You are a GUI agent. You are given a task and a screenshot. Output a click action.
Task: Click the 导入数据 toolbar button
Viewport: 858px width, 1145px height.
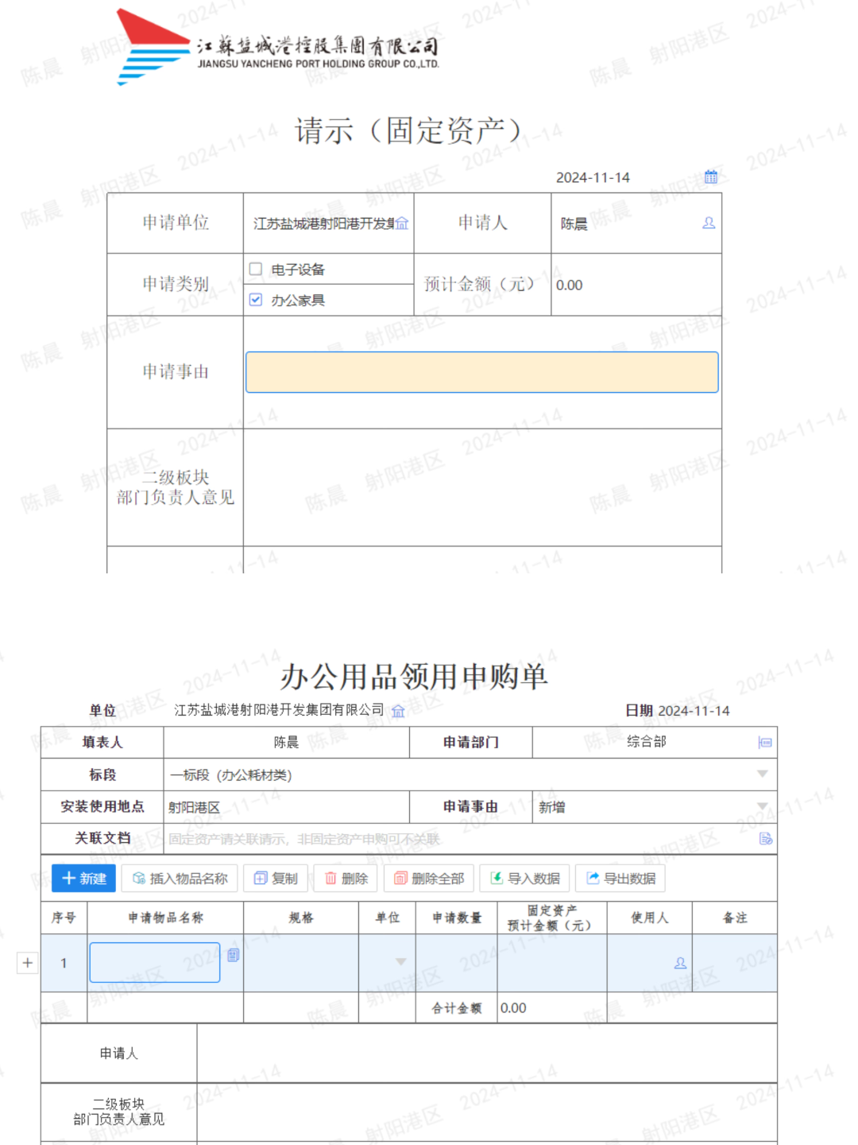[x=525, y=879]
